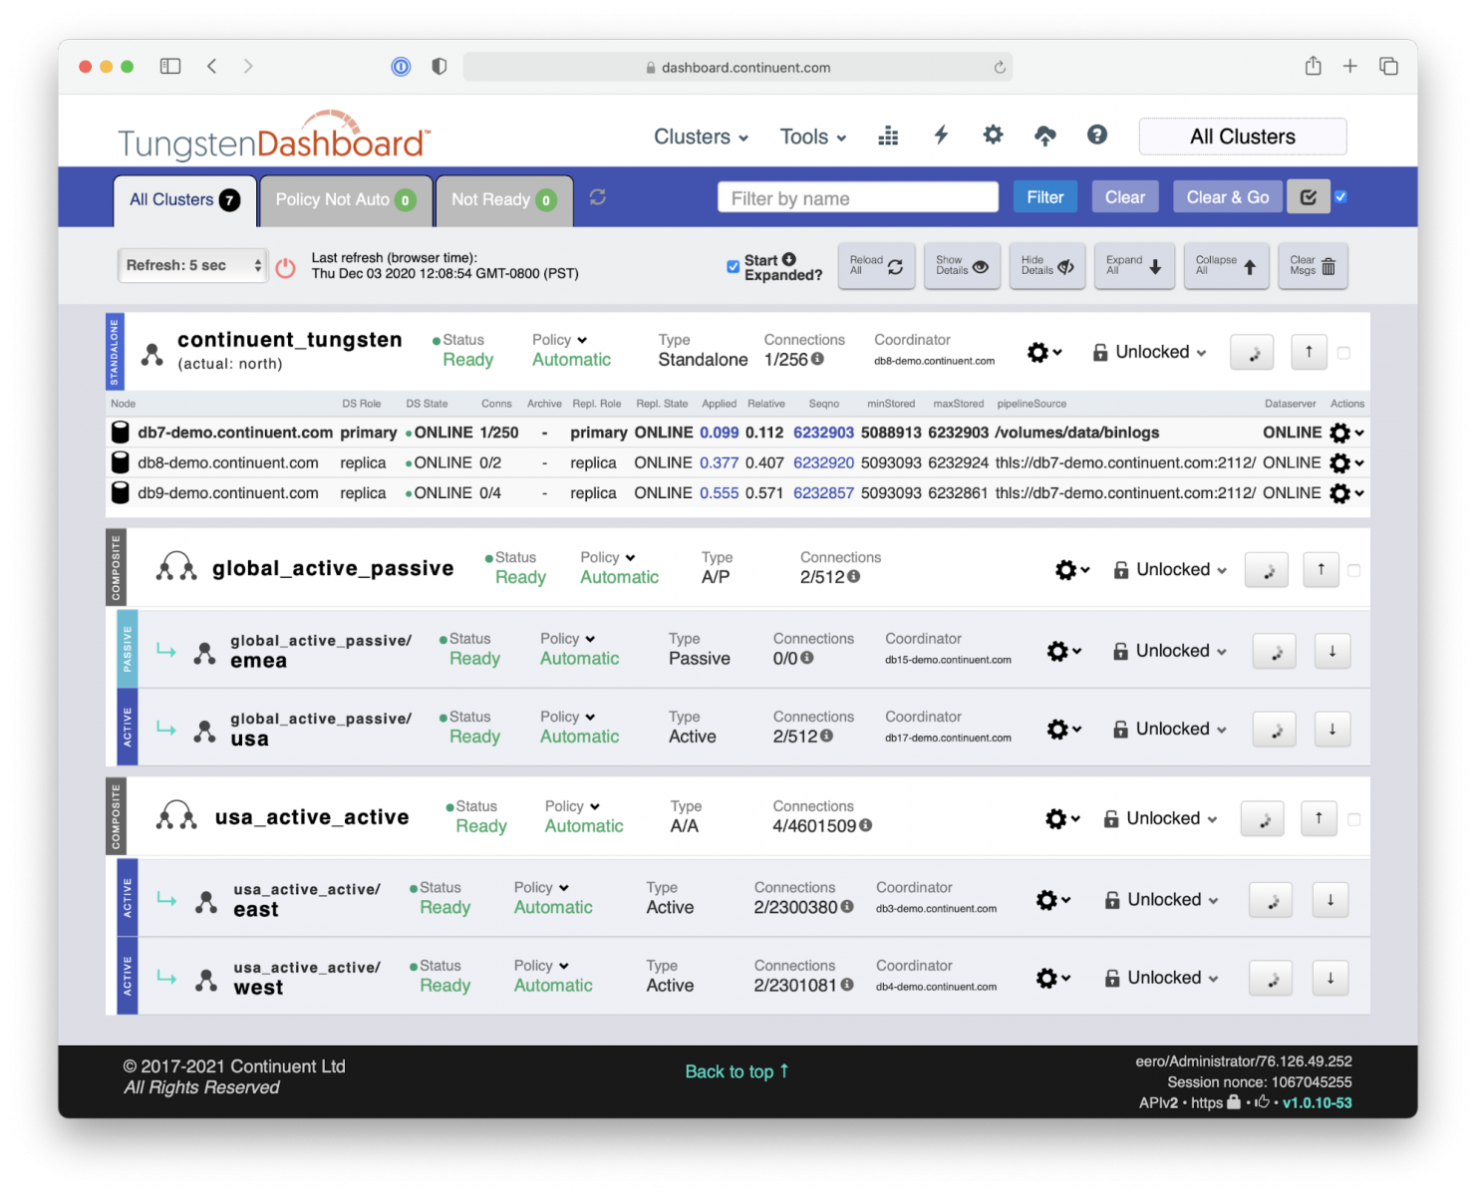This screenshot has height=1196, width=1476.
Task: Click Back to top link
Action: click(738, 1071)
